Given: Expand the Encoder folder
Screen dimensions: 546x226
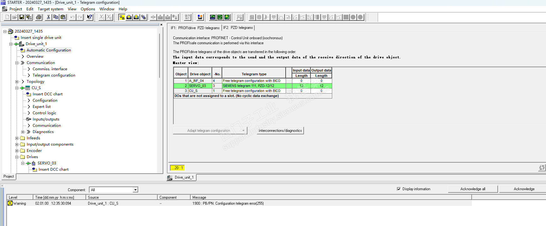Looking at the screenshot, I should click(x=17, y=151).
